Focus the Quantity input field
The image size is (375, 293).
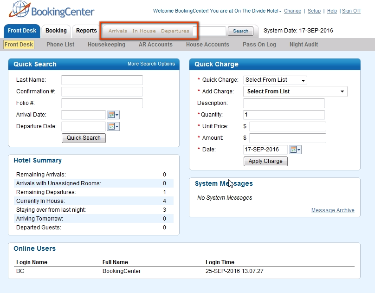(284, 115)
